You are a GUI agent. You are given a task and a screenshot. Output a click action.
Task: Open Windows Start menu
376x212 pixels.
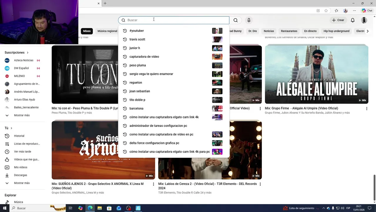click(x=5, y=208)
